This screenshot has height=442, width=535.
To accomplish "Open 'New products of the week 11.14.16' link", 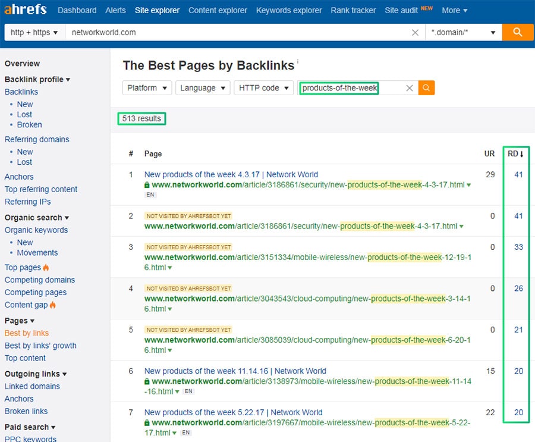I will 235,371.
